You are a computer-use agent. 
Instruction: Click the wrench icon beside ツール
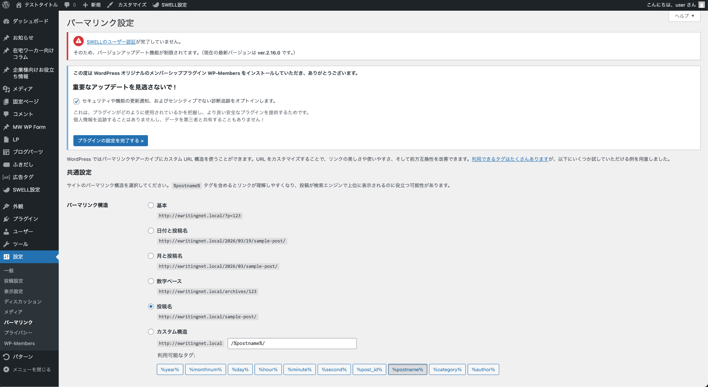pos(6,244)
